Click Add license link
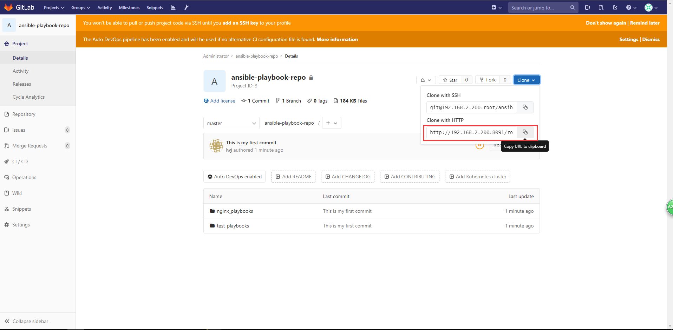 (x=220, y=101)
